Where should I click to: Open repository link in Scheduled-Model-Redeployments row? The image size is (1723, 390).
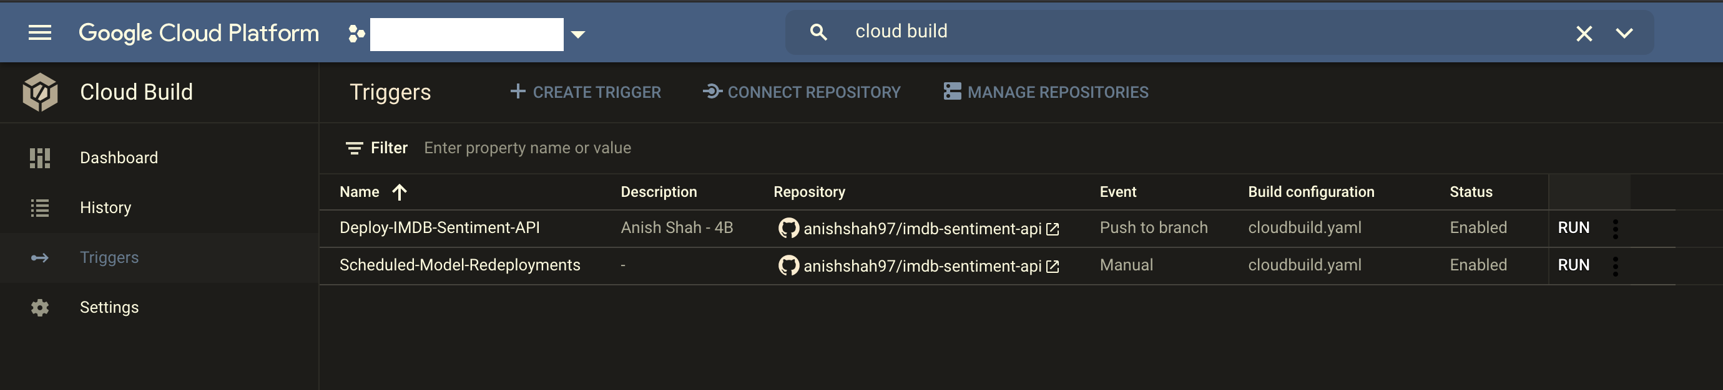pos(923,267)
